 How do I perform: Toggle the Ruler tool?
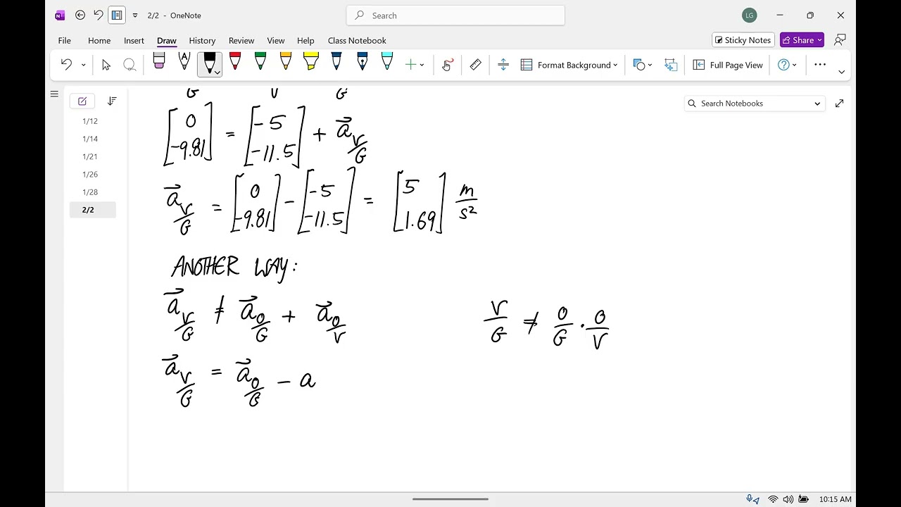[475, 65]
